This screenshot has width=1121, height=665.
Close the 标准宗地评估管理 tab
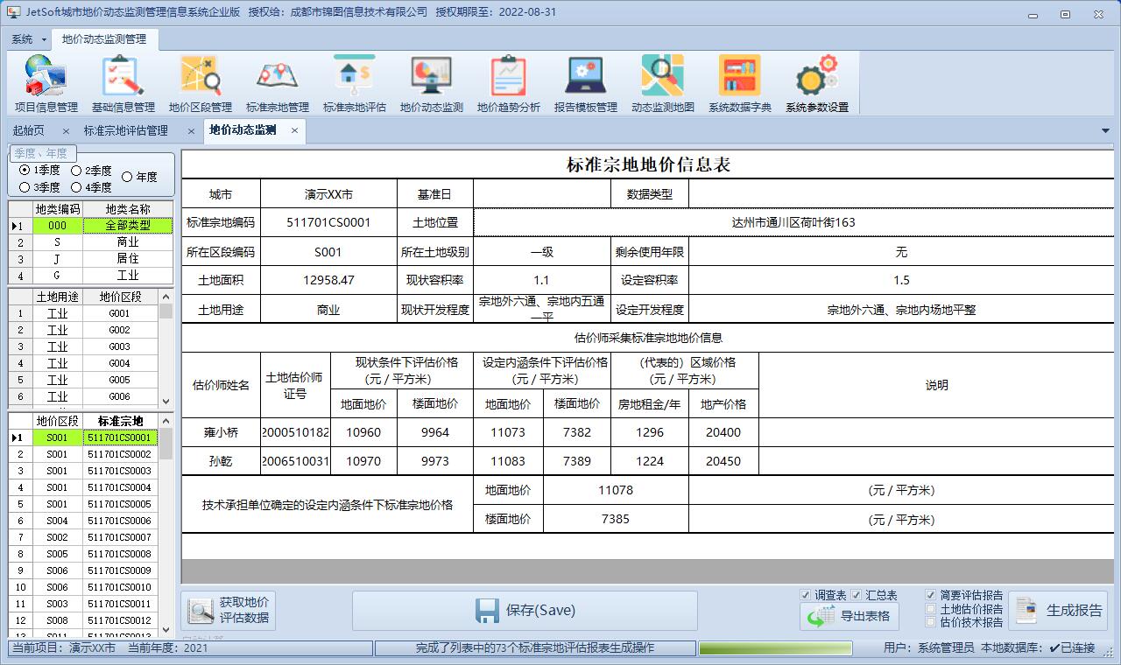click(x=191, y=131)
